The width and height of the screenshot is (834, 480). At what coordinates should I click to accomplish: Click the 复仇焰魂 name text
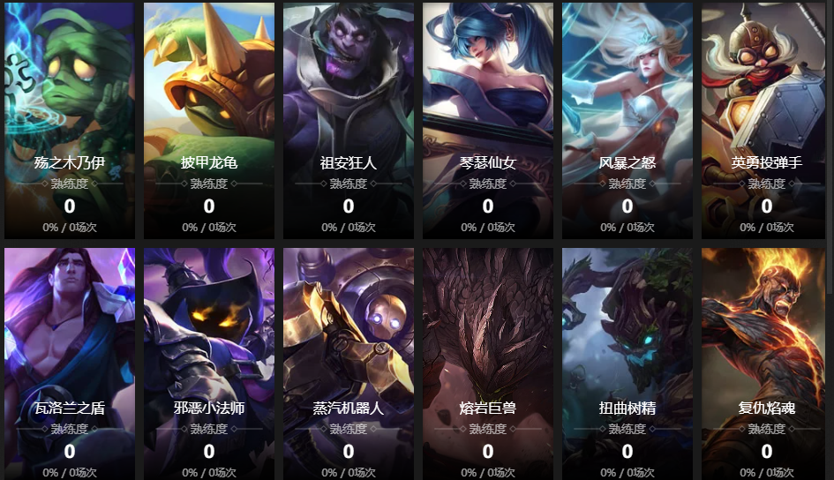766,408
